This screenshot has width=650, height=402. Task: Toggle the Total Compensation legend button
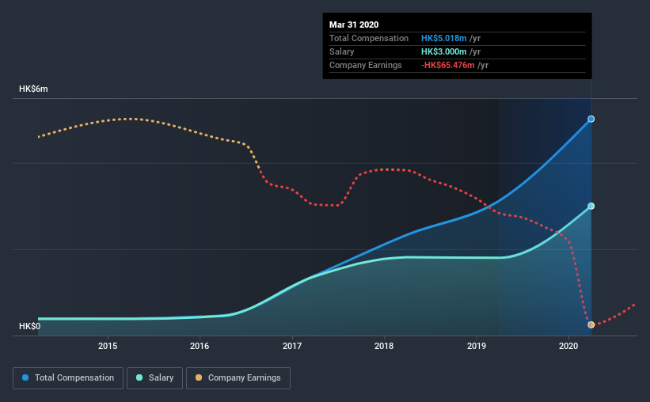68,378
